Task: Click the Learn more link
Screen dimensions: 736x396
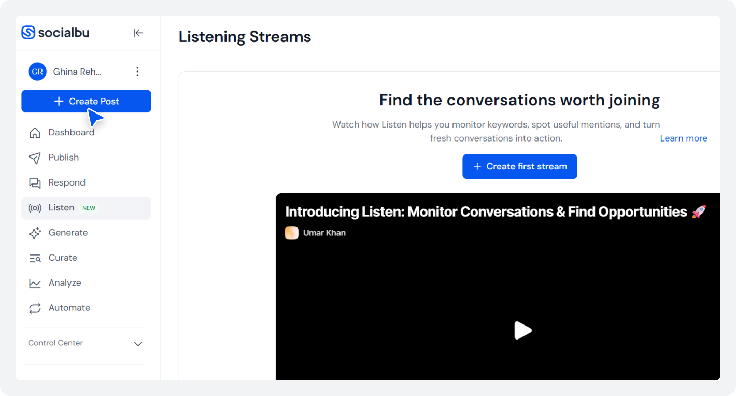Action: (x=684, y=138)
